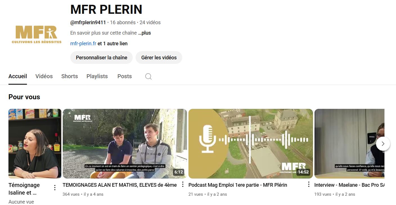This screenshot has width=396, height=205.
Task: Open the Shorts tab
Action: pos(69,76)
